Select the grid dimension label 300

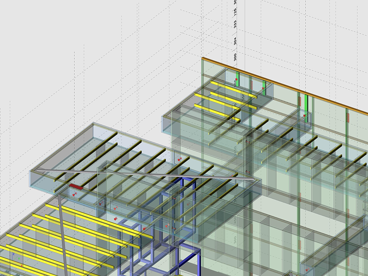coord(235,58)
